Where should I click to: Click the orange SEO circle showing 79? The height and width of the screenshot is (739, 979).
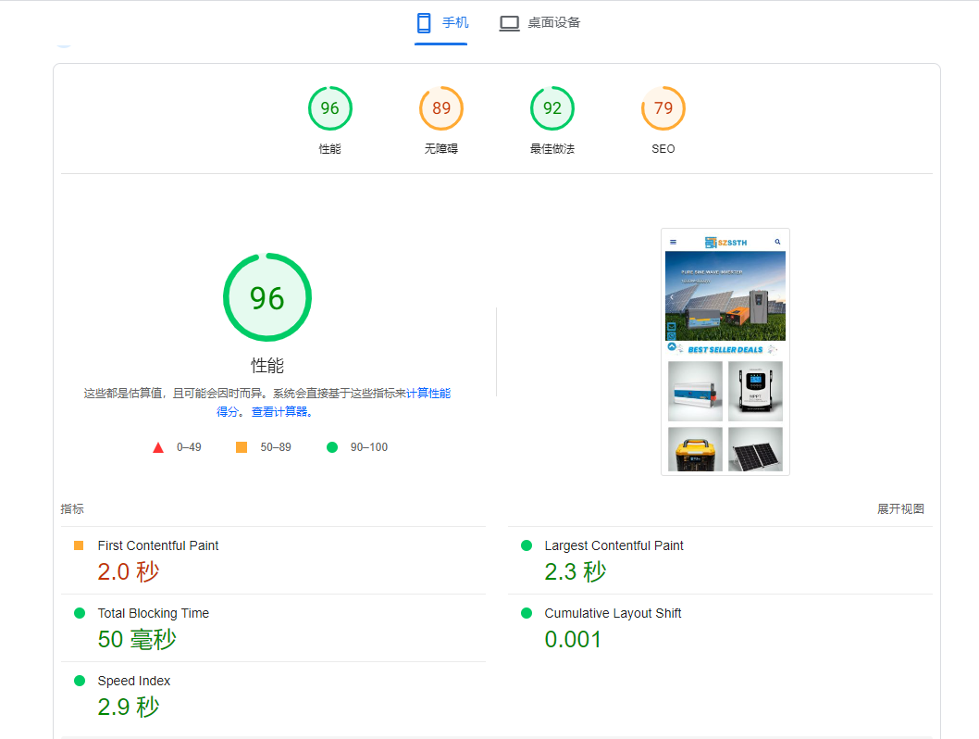click(x=663, y=107)
